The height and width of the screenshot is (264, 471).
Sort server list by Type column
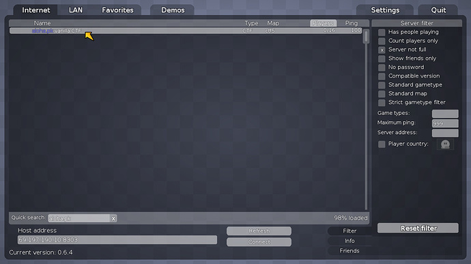[x=251, y=23]
